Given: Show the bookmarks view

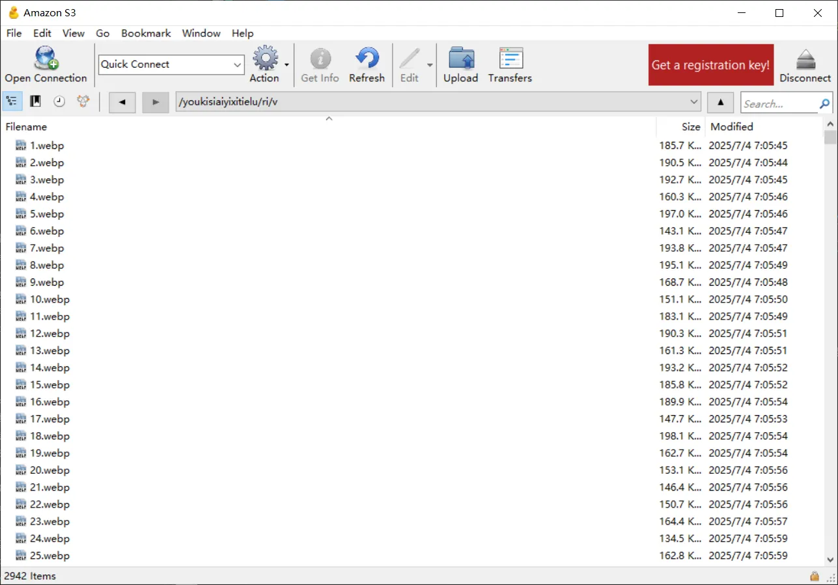Looking at the screenshot, I should coord(36,102).
